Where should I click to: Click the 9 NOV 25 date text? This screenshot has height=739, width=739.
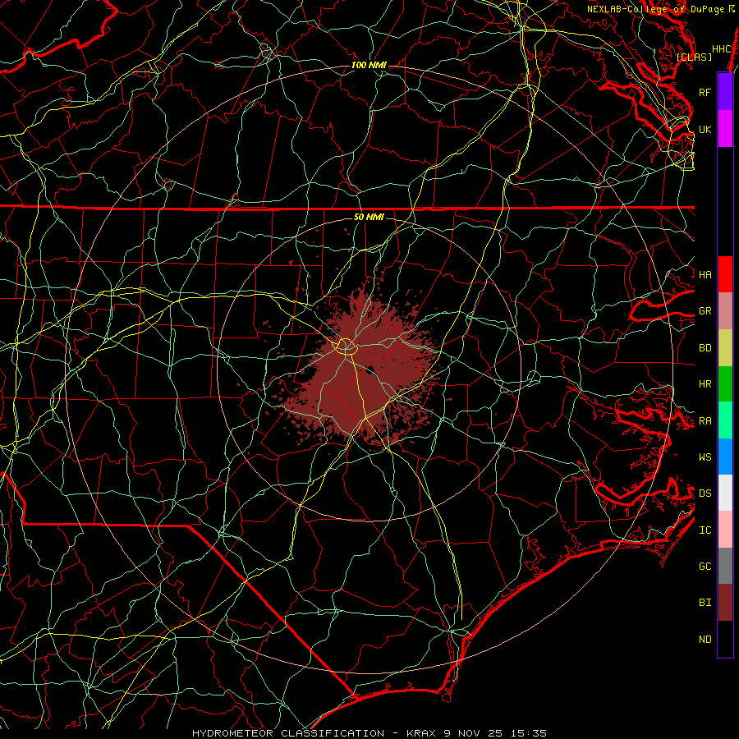coord(473,733)
